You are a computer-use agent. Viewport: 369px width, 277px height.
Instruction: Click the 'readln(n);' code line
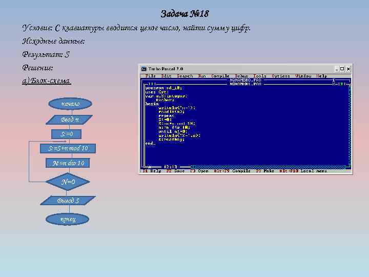coord(171,112)
